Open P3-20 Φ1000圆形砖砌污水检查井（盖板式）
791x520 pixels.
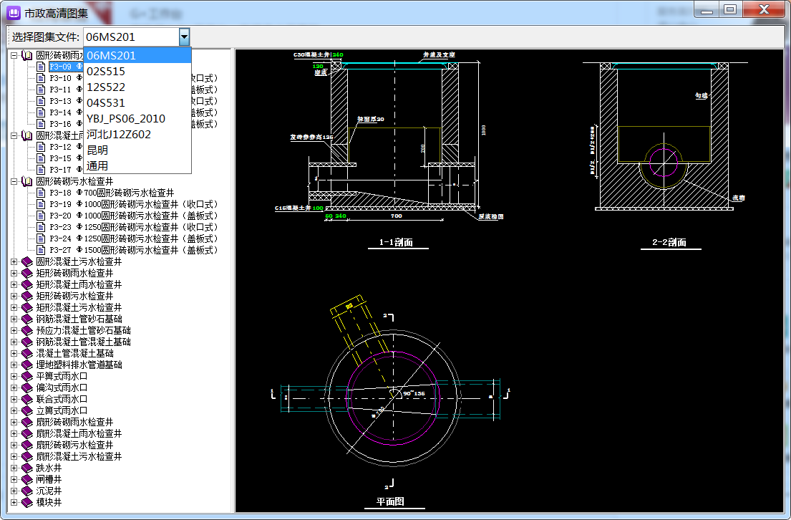coord(134,216)
